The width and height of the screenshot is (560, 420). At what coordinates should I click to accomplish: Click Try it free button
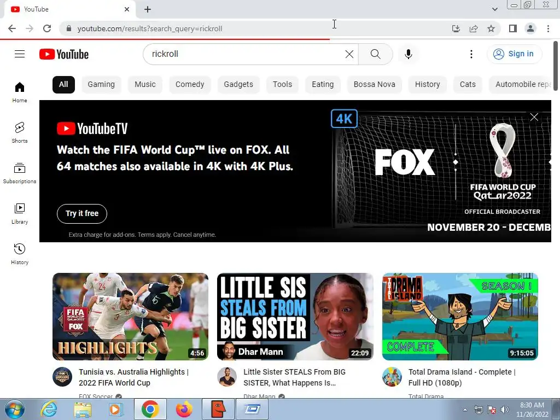pos(82,214)
